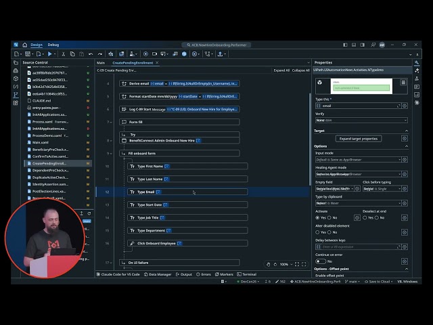Open the zoom percentage dropdown
The image size is (433, 325).
(286, 265)
